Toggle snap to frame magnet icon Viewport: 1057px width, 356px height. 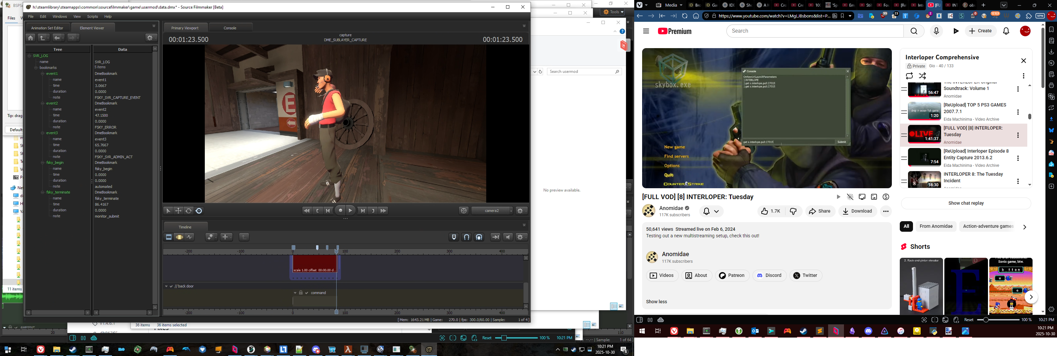click(x=466, y=237)
